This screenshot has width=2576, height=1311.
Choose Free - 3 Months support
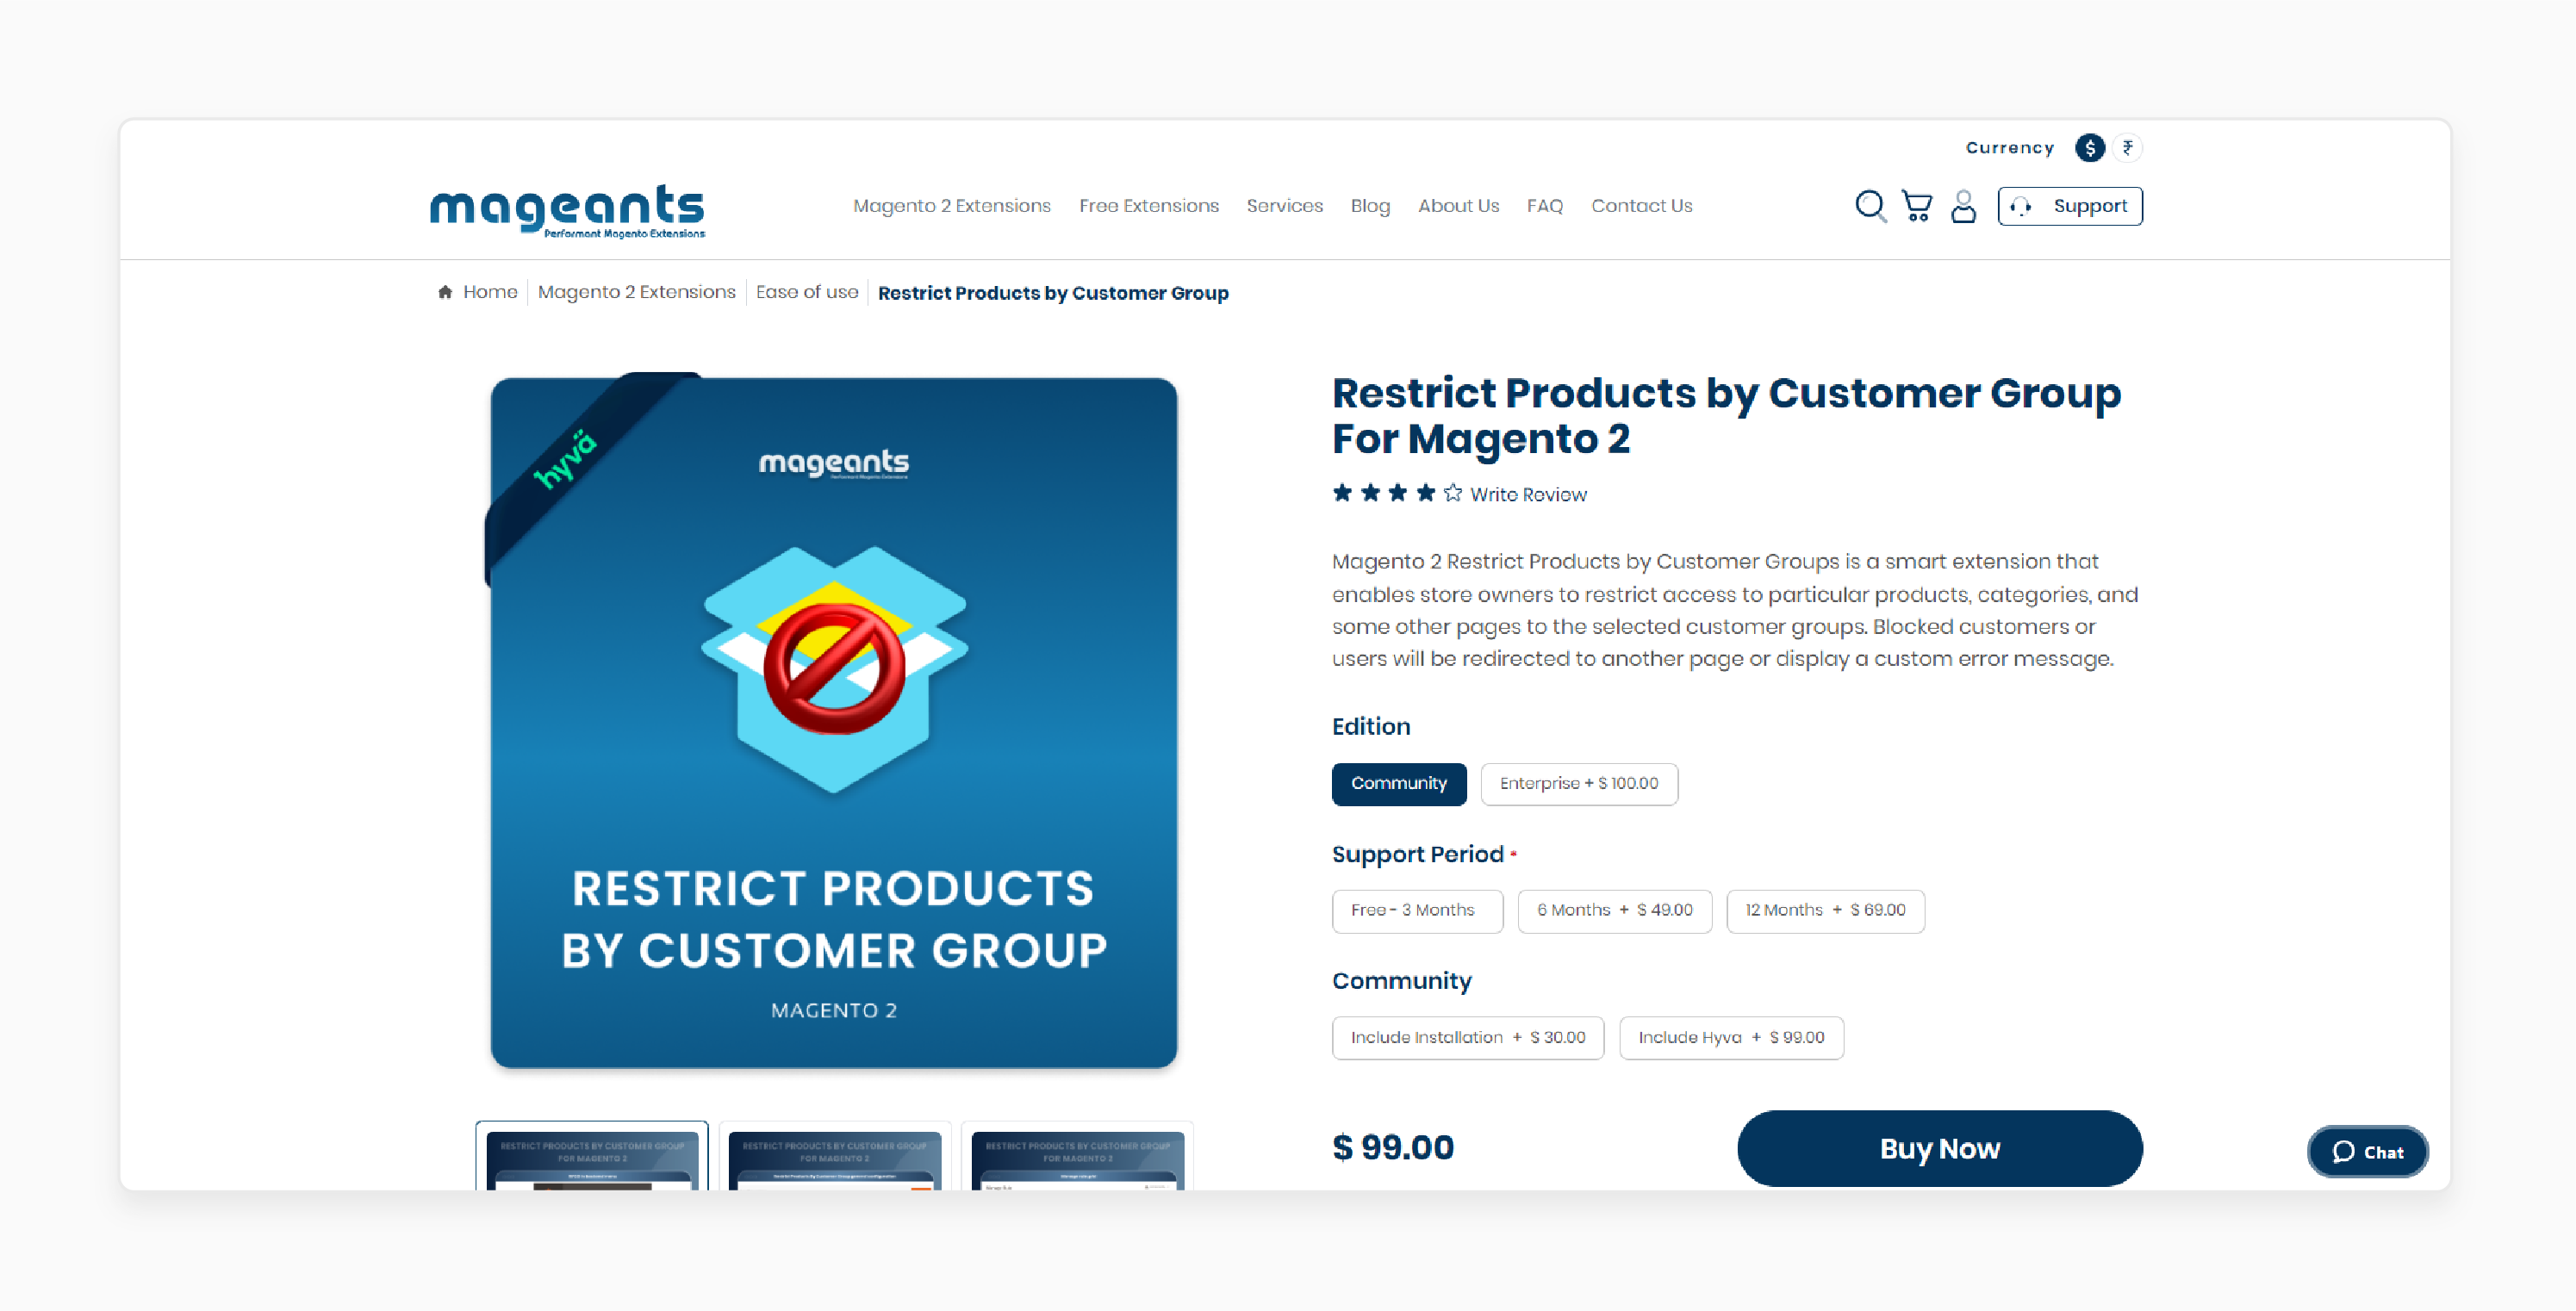tap(1416, 911)
